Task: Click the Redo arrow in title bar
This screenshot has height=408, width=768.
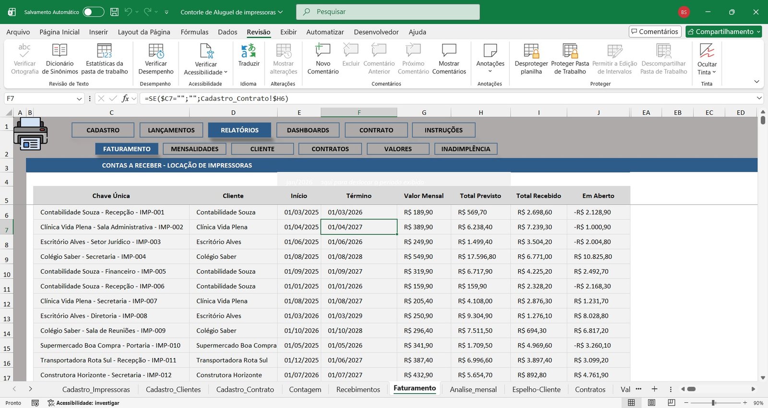Action: [x=147, y=12]
